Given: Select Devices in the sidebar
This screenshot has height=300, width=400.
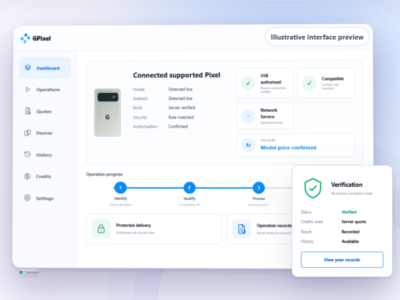Looking at the screenshot, I should [x=45, y=133].
